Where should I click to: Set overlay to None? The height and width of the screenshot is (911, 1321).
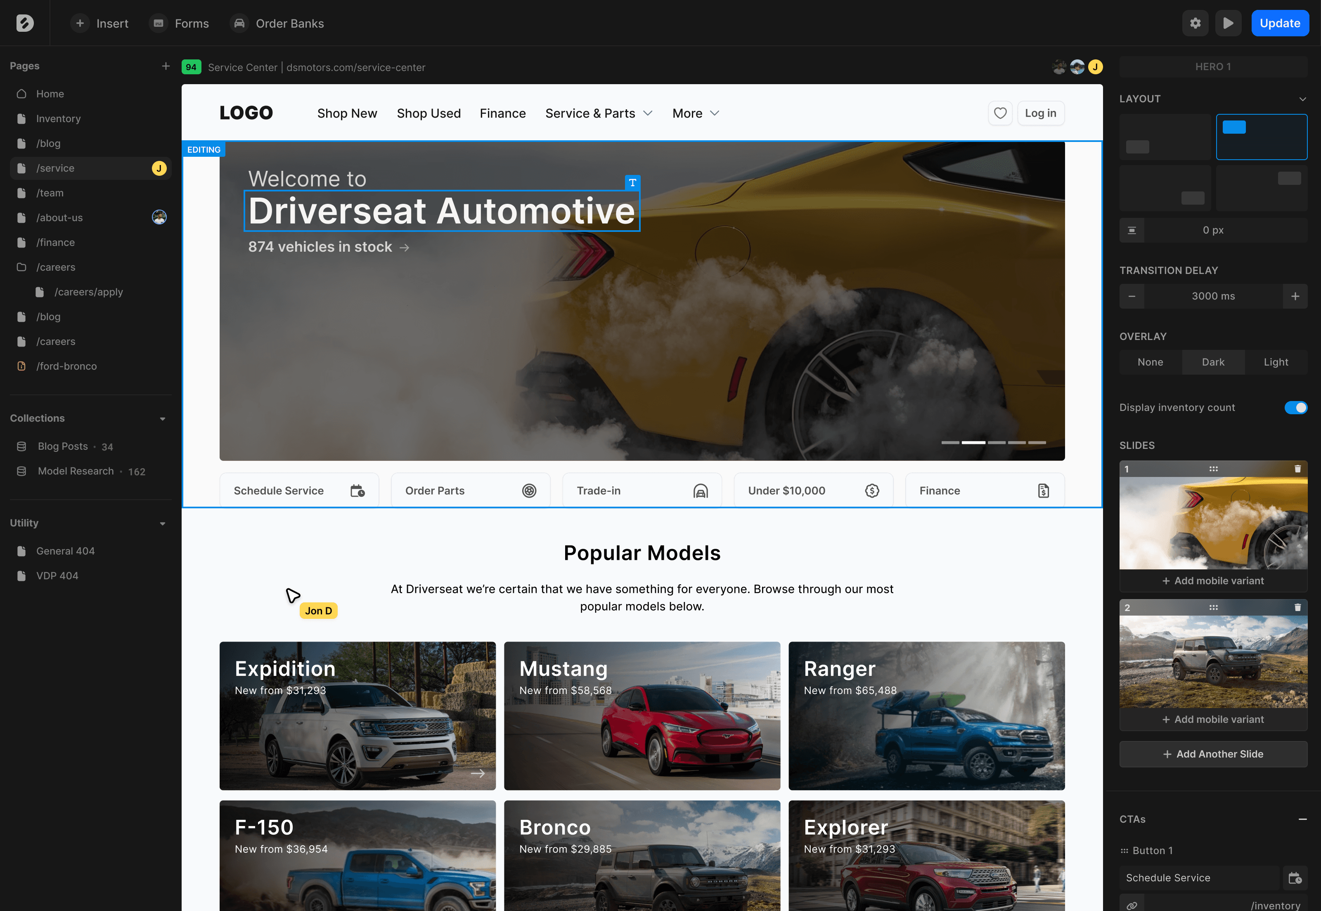(x=1150, y=362)
